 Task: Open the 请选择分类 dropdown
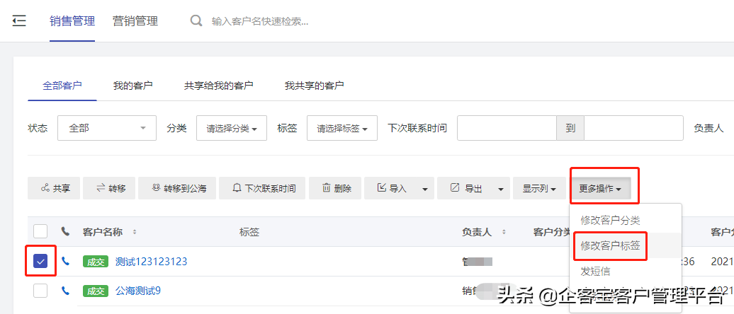coord(231,128)
